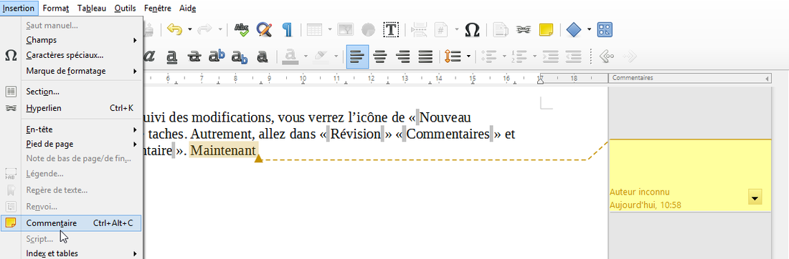This screenshot has width=789, height=259.
Task: Align text right
Action: coord(403,57)
